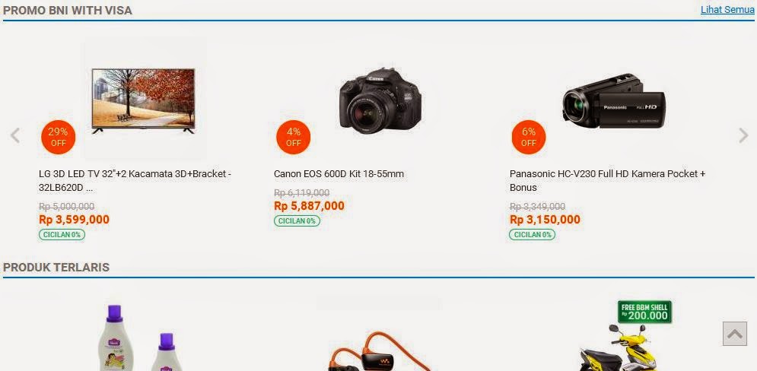
Task: Click the LG TV product image
Action: [x=143, y=101]
